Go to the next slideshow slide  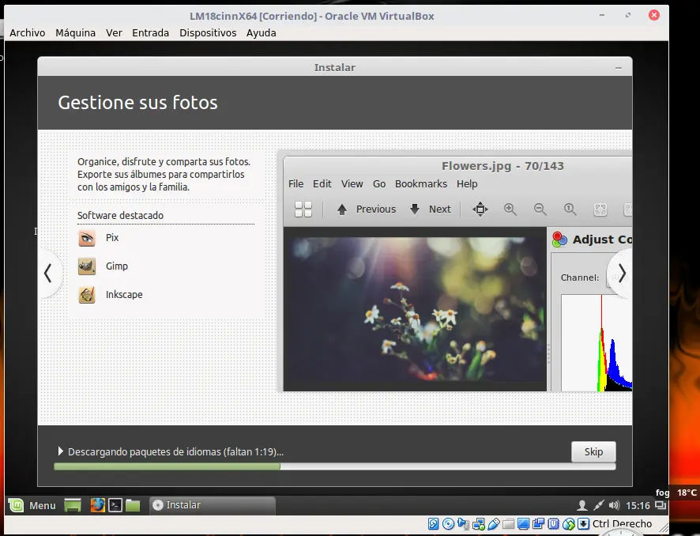(622, 273)
